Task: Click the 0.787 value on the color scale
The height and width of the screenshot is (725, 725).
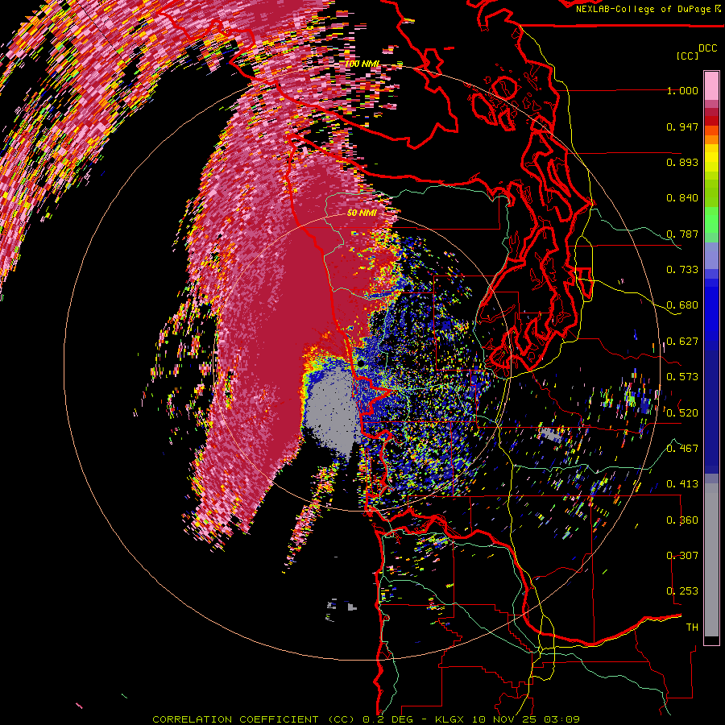Action: coord(682,234)
